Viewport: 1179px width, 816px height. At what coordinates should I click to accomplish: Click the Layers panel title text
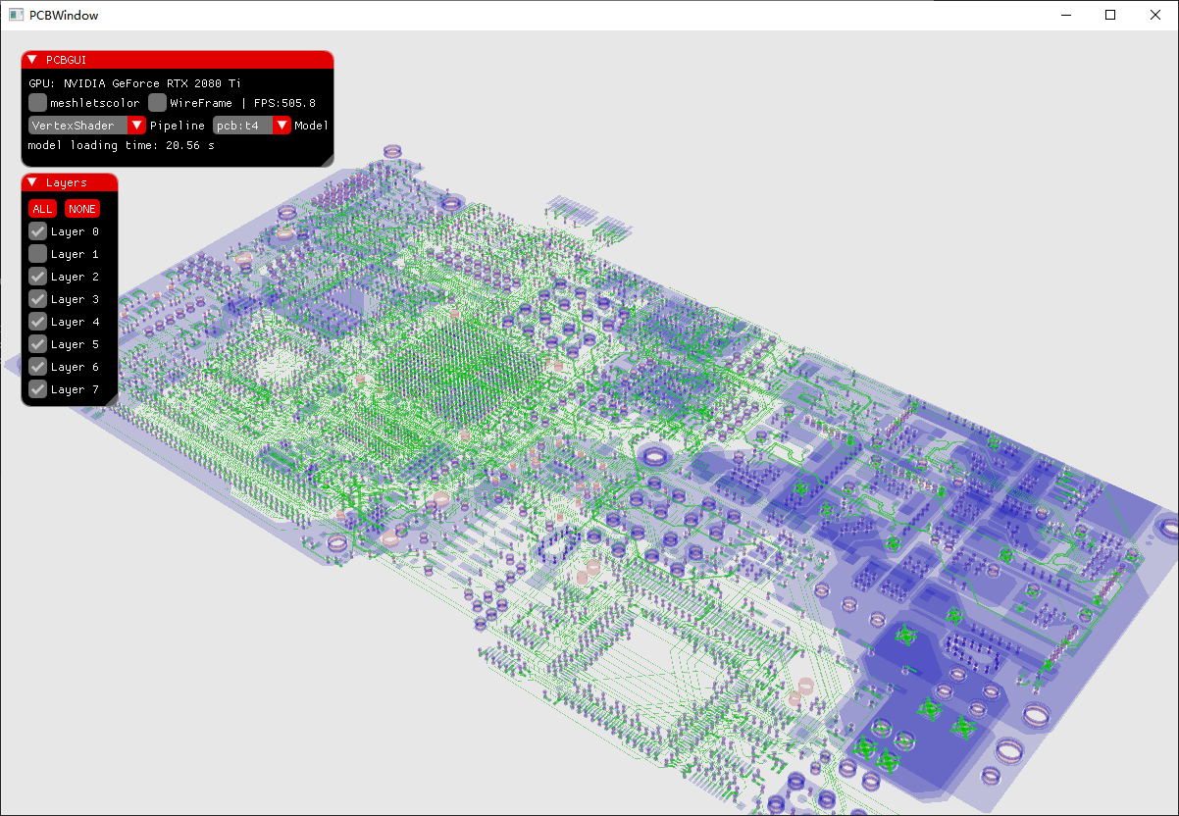pyautogui.click(x=66, y=182)
